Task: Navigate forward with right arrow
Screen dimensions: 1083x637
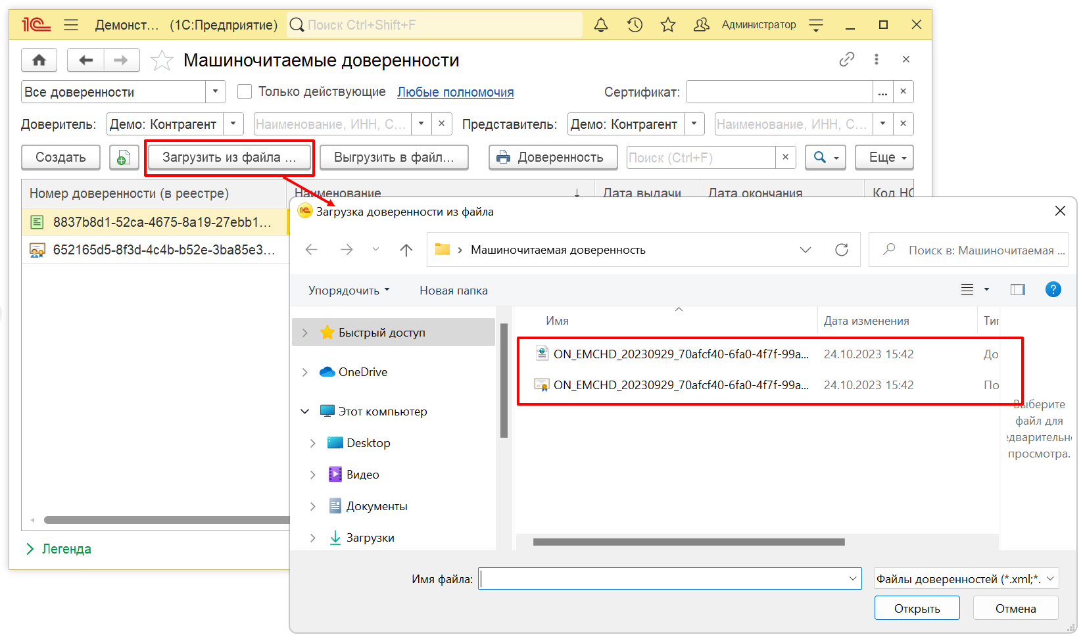Action: tap(121, 60)
